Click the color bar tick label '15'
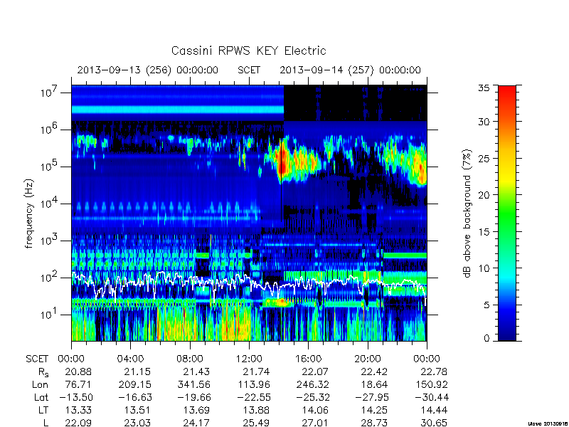The width and height of the screenshot is (569, 427). pyautogui.click(x=484, y=232)
